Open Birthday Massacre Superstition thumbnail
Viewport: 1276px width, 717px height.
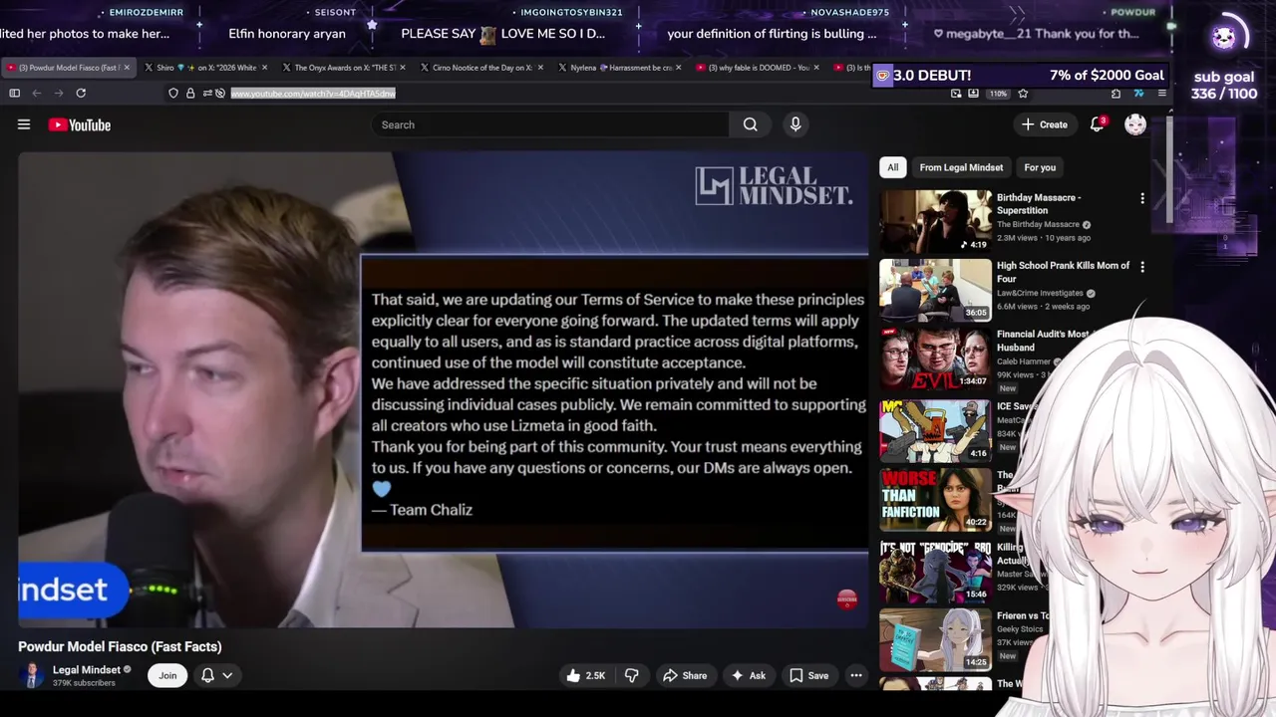click(935, 221)
